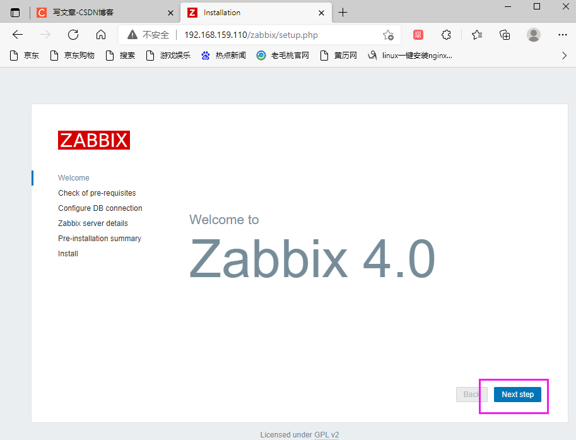
Task: Click the browser forward arrow
Action: [x=45, y=35]
